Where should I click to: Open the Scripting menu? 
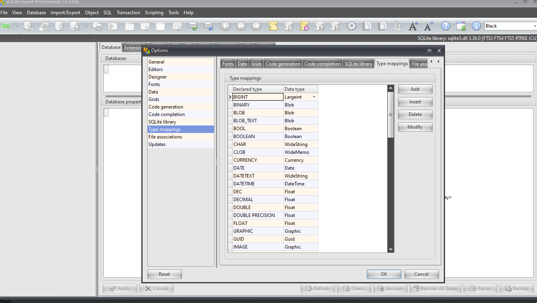tap(154, 13)
